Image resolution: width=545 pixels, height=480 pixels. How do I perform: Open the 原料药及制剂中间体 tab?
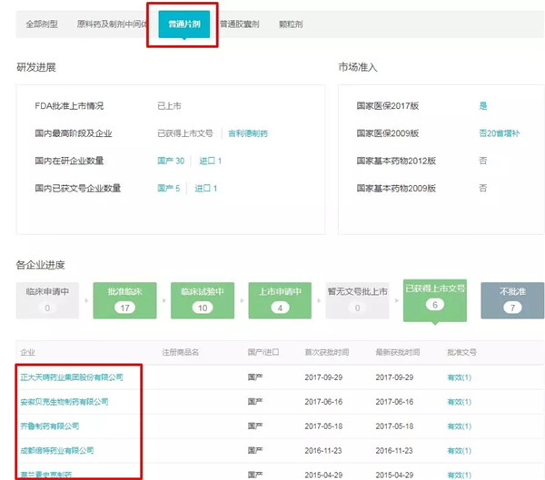pos(112,24)
